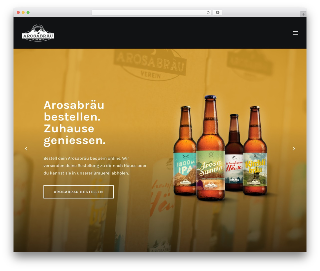
Task: Select the Kirchli Bräu bottle
Action: pyautogui.click(x=255, y=151)
